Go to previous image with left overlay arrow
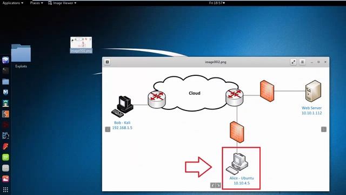This screenshot has width=346, height=195. coord(108,129)
